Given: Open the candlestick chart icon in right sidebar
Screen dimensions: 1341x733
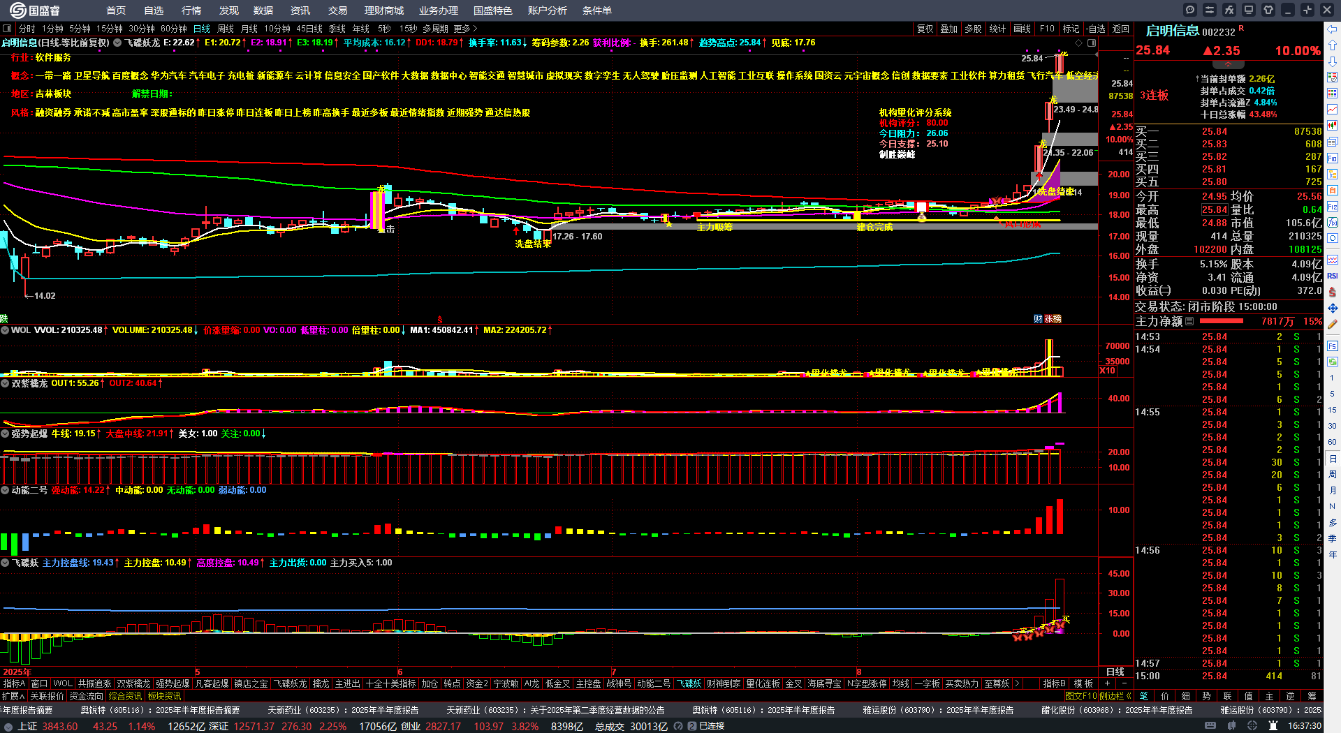Looking at the screenshot, I should 1333,126.
